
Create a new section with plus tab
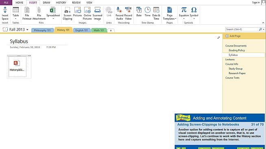pos(111,31)
